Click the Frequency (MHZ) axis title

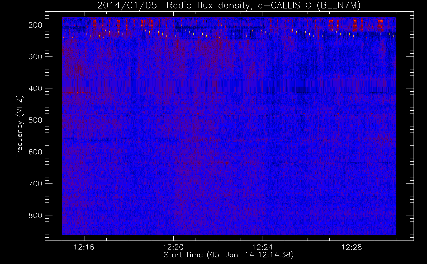click(20, 127)
